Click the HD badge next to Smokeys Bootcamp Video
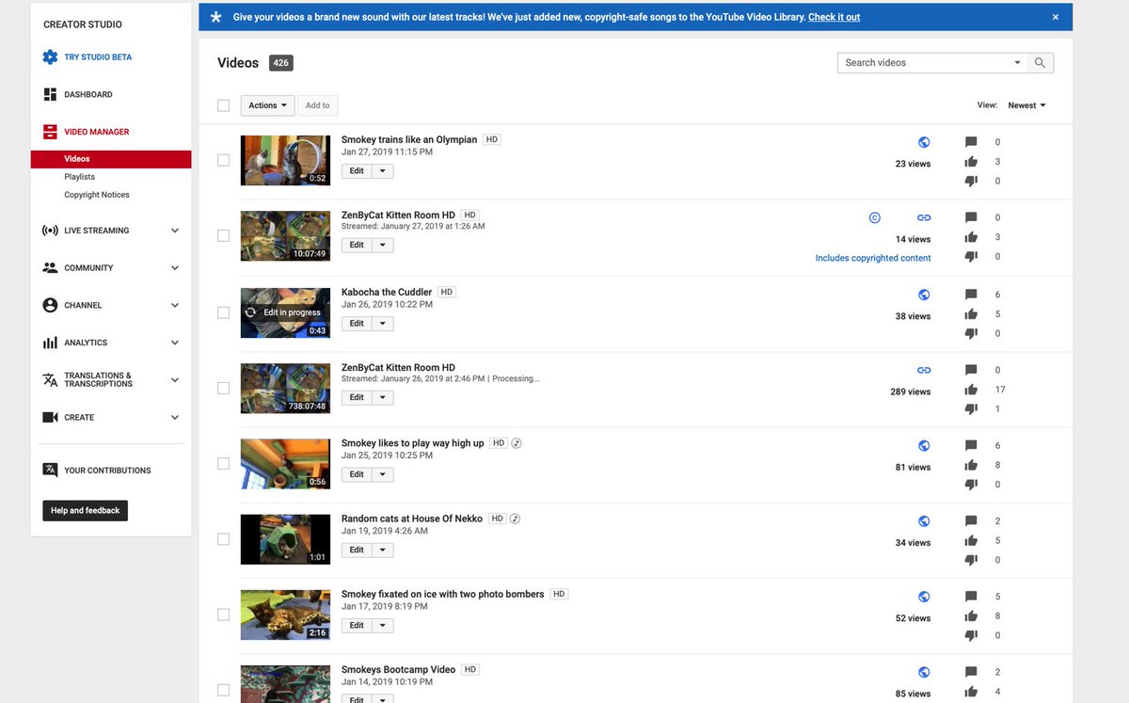Viewport: 1129px width, 703px height. (471, 670)
